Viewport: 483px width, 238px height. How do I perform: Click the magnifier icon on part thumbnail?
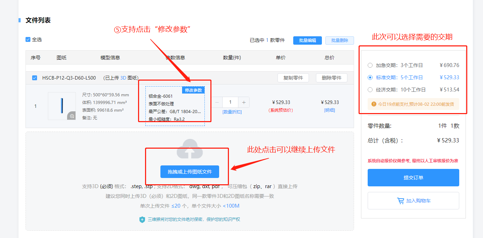[x=71, y=116]
